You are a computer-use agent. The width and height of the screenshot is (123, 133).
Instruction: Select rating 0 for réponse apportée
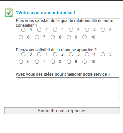23,54
